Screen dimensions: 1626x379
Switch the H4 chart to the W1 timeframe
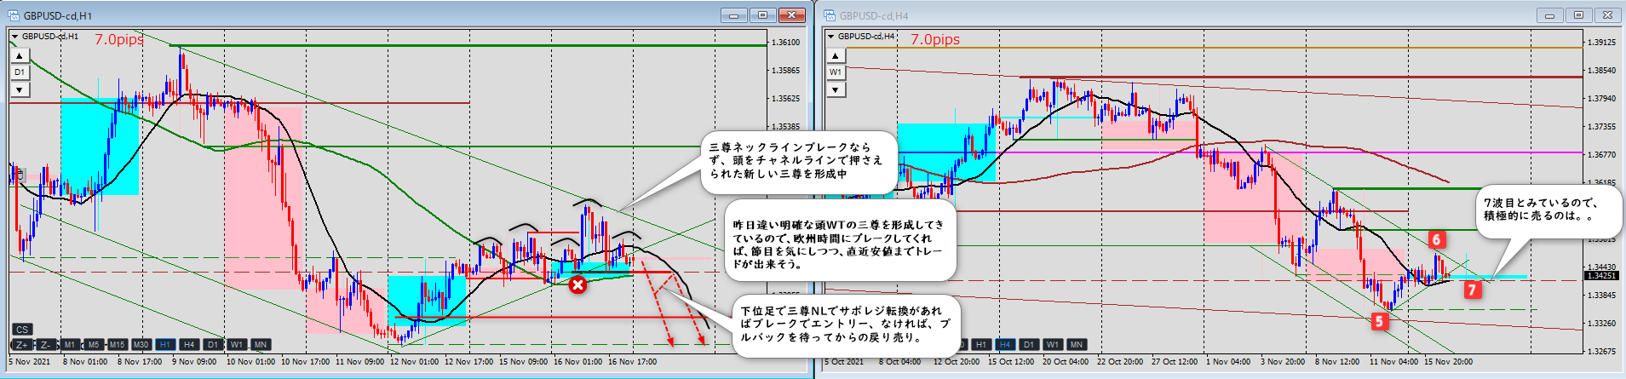click(x=1053, y=345)
